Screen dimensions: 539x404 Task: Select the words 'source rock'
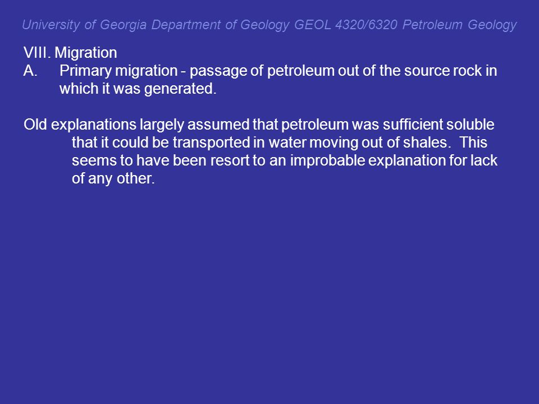[443, 71]
